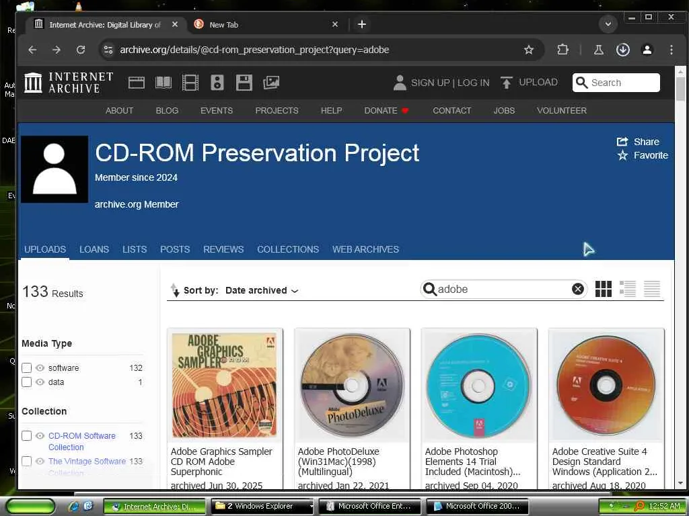Hide data results with eye icon
The image size is (689, 516).
pos(40,382)
